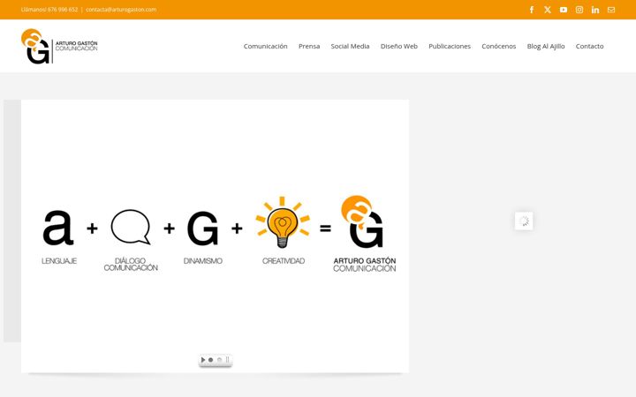This screenshot has width=636, height=397.
Task: Click the contacta@arturogaston.com email link
Action: click(121, 10)
